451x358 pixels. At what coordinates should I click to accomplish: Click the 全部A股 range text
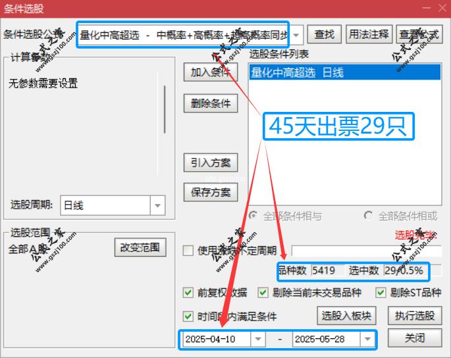coord(28,249)
